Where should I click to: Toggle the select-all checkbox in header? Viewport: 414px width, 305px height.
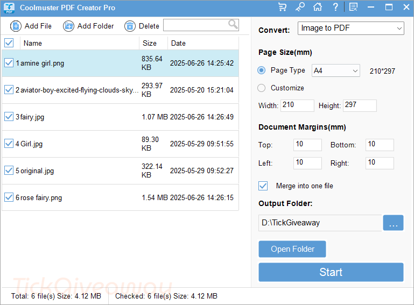pos(9,42)
